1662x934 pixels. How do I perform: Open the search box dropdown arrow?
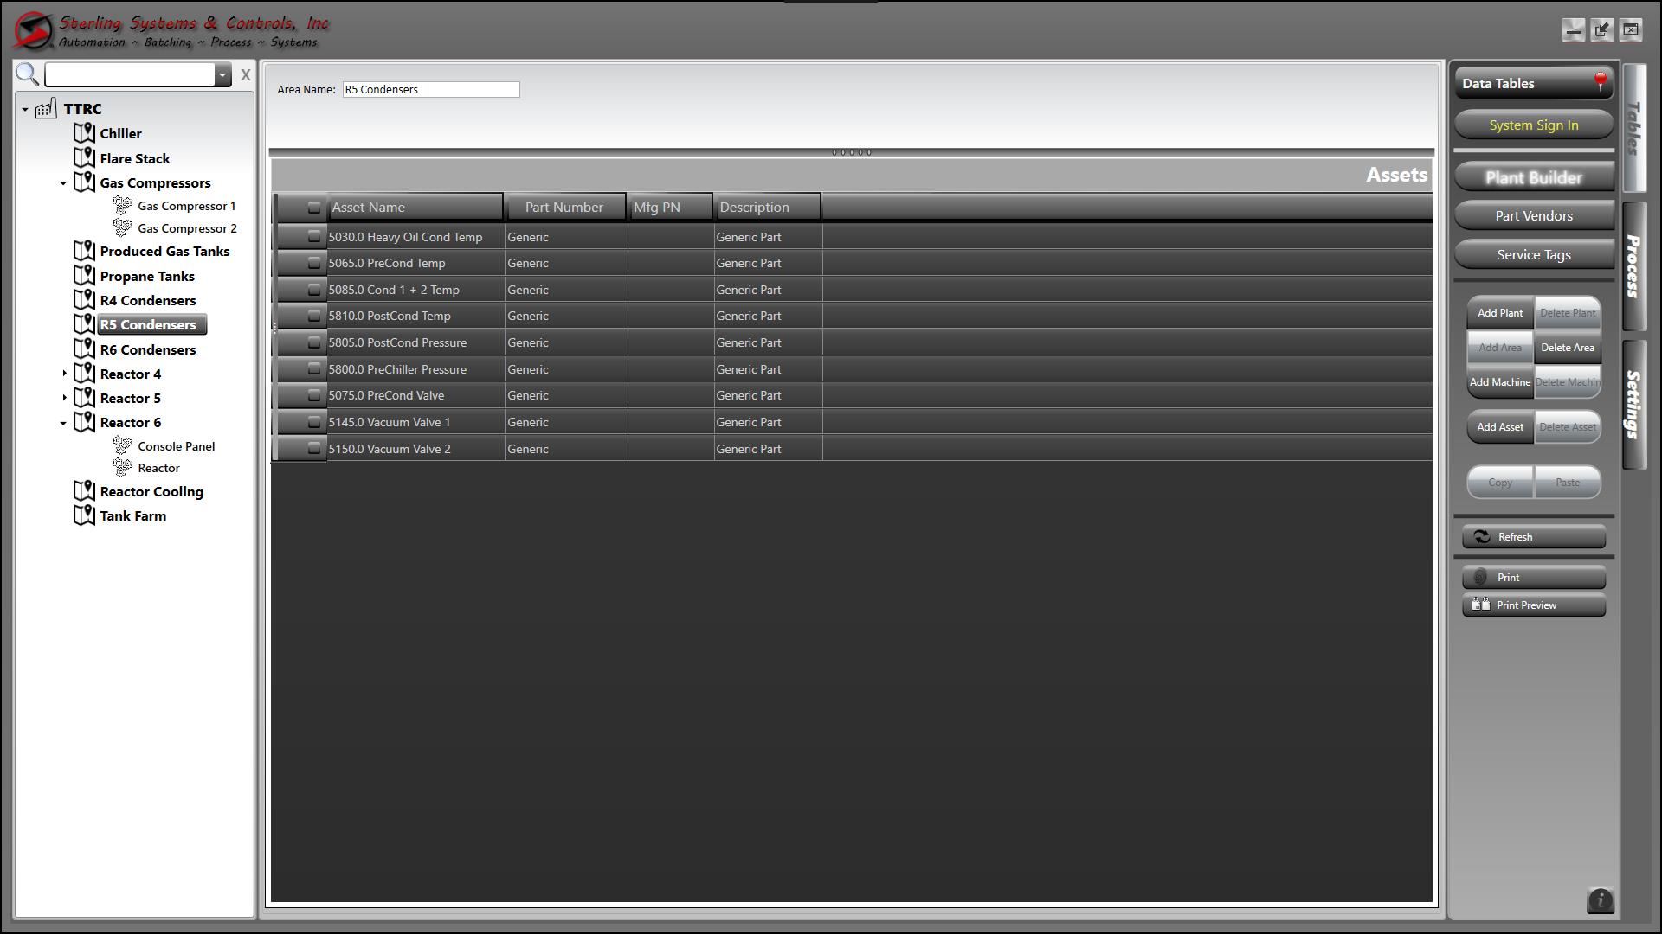[x=223, y=74]
